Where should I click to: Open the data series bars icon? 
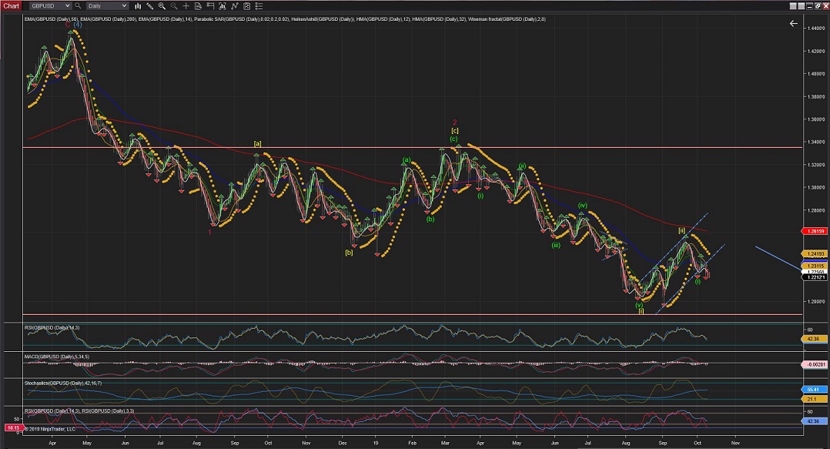coord(223,6)
